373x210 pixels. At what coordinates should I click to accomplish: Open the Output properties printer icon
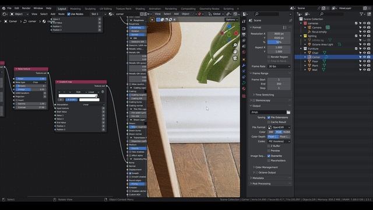click(244, 34)
